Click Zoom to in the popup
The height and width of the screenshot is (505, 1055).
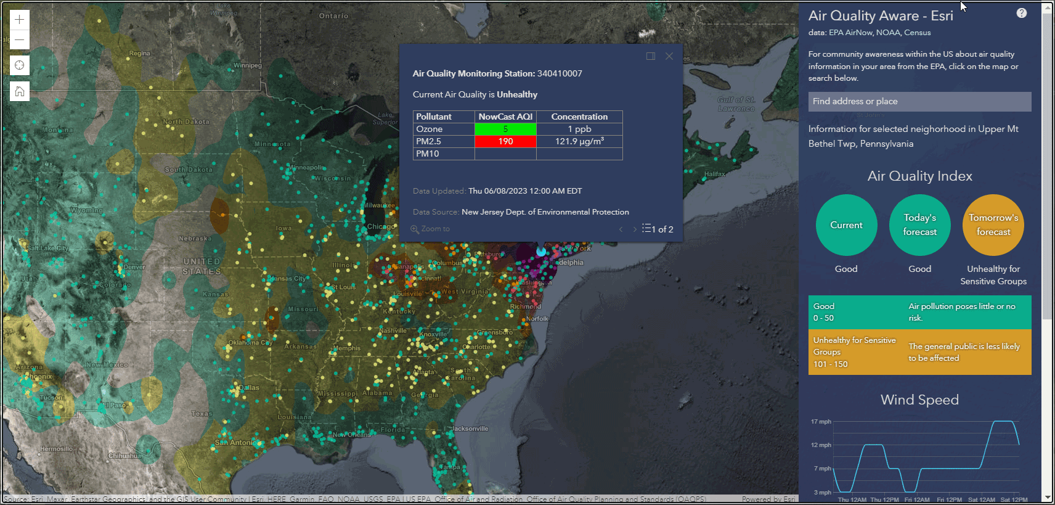430,229
